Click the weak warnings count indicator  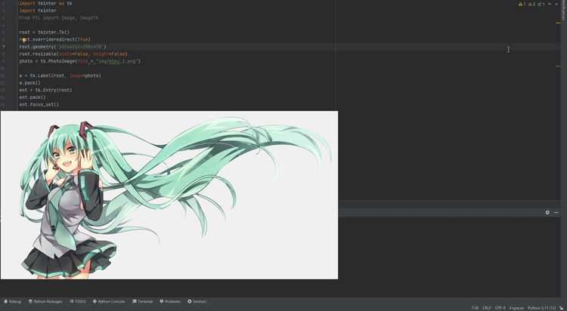[x=531, y=5]
